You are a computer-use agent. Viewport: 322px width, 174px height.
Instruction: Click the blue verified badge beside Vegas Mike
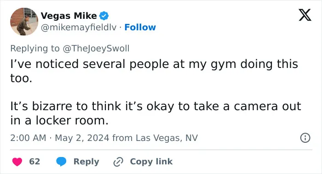point(104,16)
